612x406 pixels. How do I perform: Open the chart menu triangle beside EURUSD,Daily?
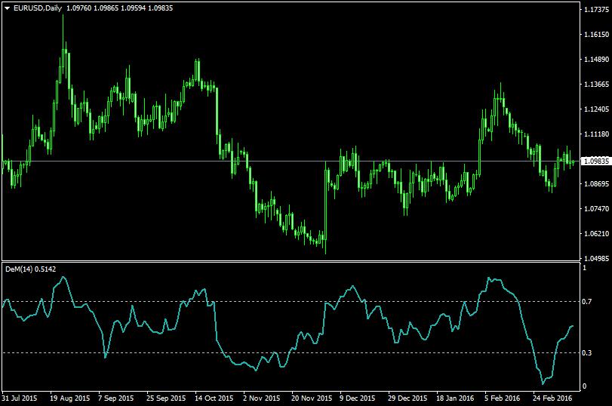click(x=7, y=8)
